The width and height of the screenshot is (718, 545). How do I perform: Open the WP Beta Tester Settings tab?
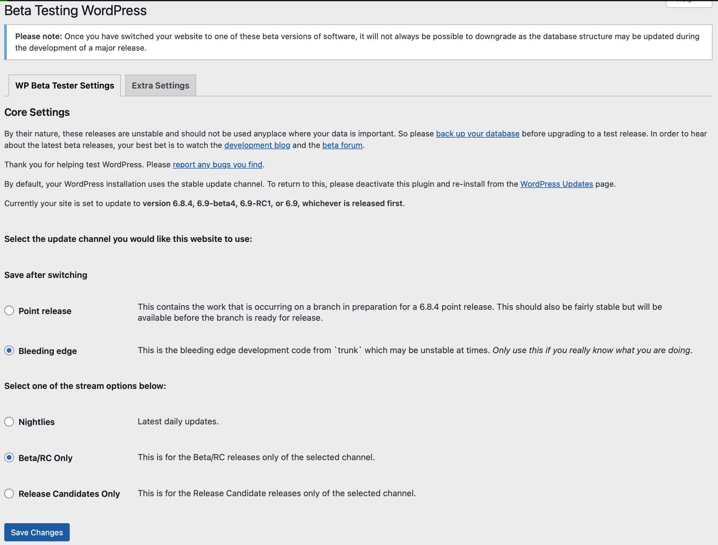click(x=64, y=85)
